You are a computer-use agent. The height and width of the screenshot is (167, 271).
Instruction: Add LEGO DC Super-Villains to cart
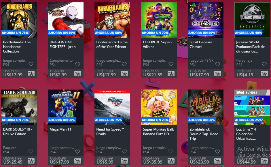coord(171,74)
